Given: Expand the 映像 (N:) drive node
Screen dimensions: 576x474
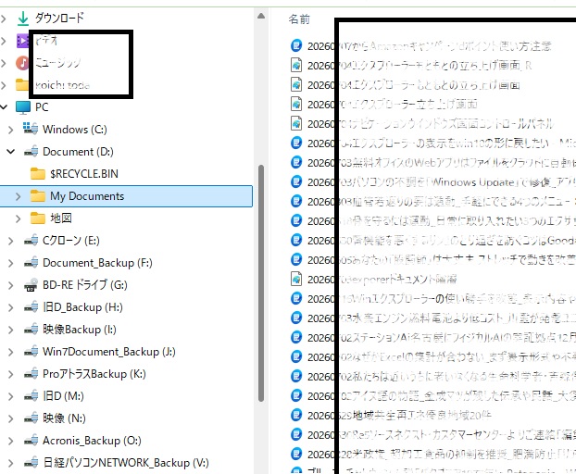Looking at the screenshot, I should 11,419.
